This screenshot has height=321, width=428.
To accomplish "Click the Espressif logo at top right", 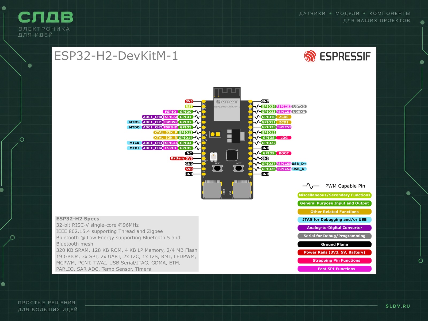I will (x=337, y=56).
